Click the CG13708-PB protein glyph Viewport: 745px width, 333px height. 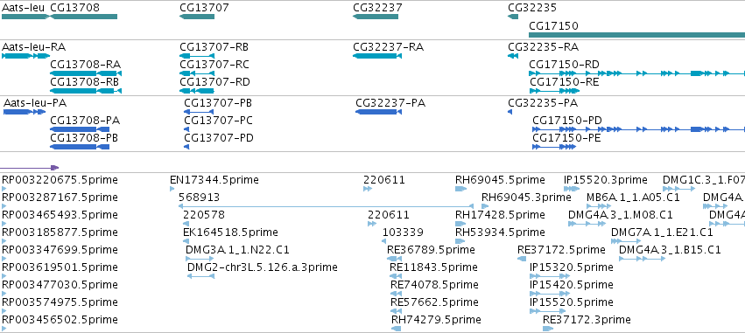[x=80, y=147]
